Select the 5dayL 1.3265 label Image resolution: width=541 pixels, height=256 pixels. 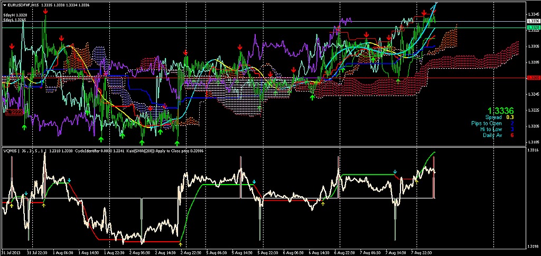pyautogui.click(x=14, y=20)
